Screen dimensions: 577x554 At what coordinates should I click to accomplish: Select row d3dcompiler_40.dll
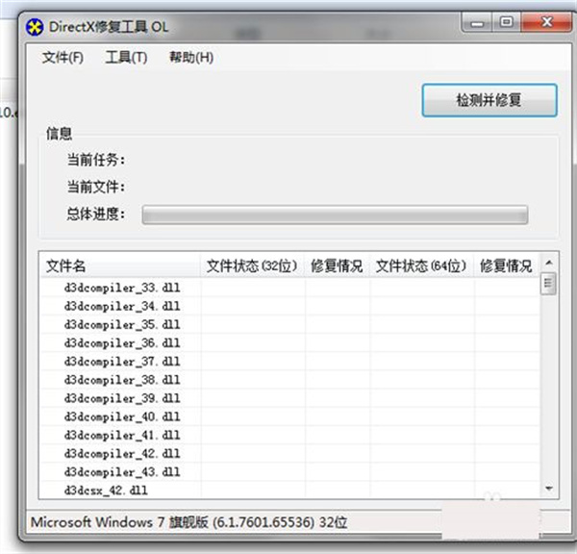tap(289, 416)
